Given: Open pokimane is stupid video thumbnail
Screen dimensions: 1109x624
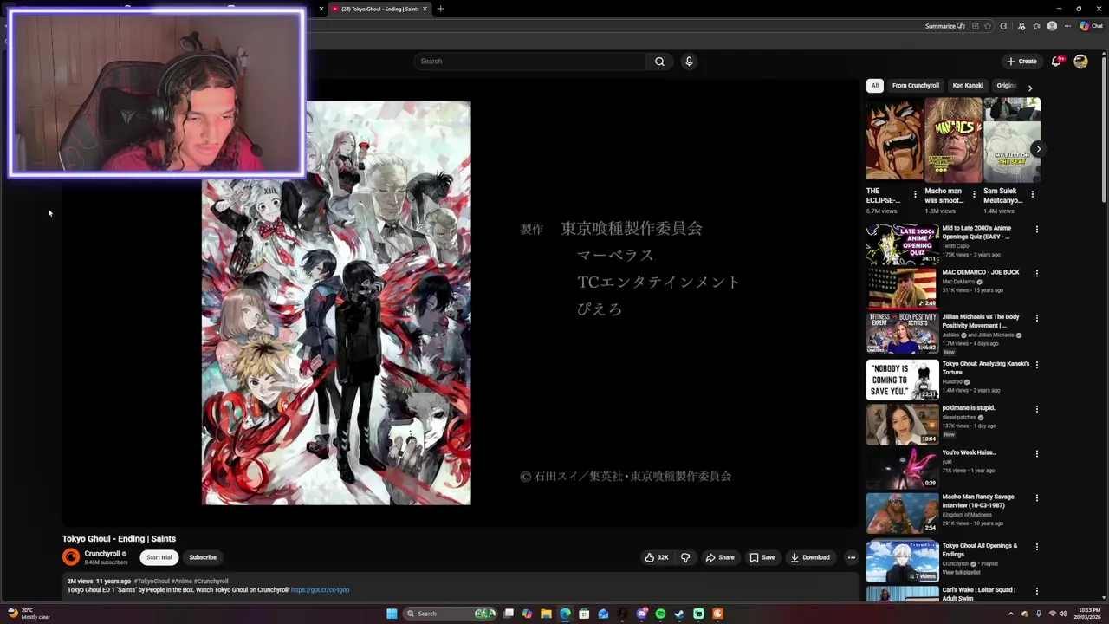Looking at the screenshot, I should [x=903, y=424].
